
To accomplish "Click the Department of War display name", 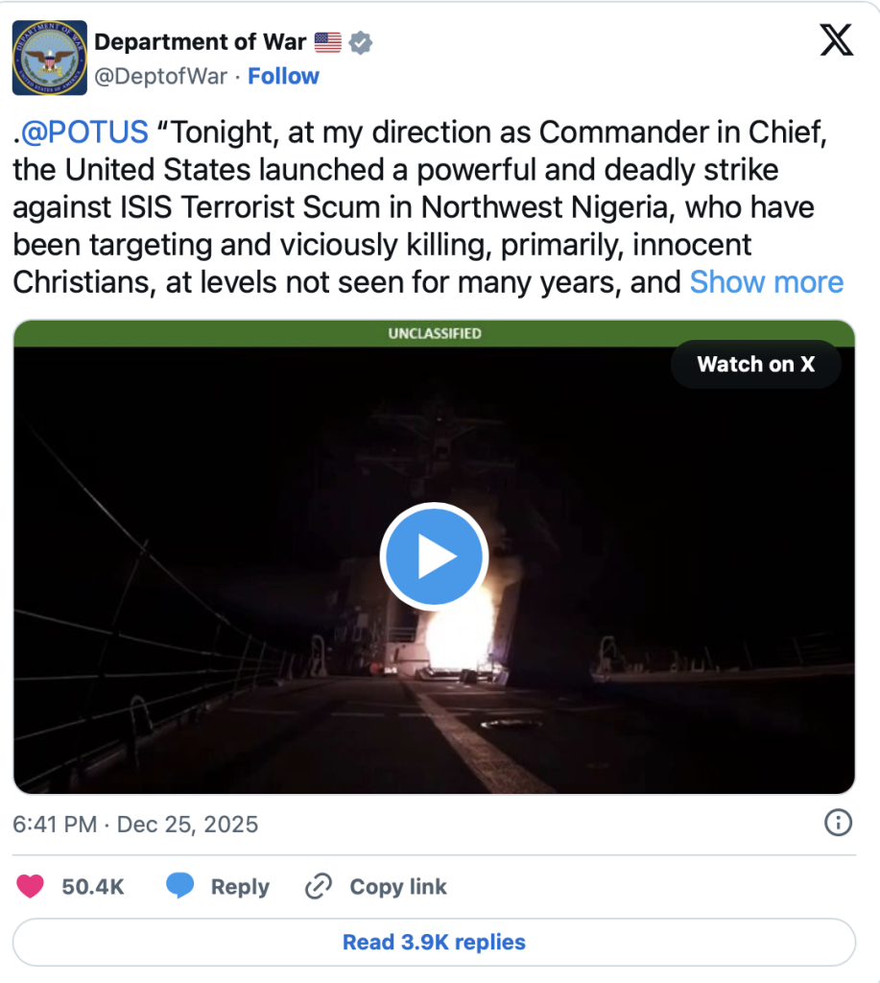I will tap(201, 42).
